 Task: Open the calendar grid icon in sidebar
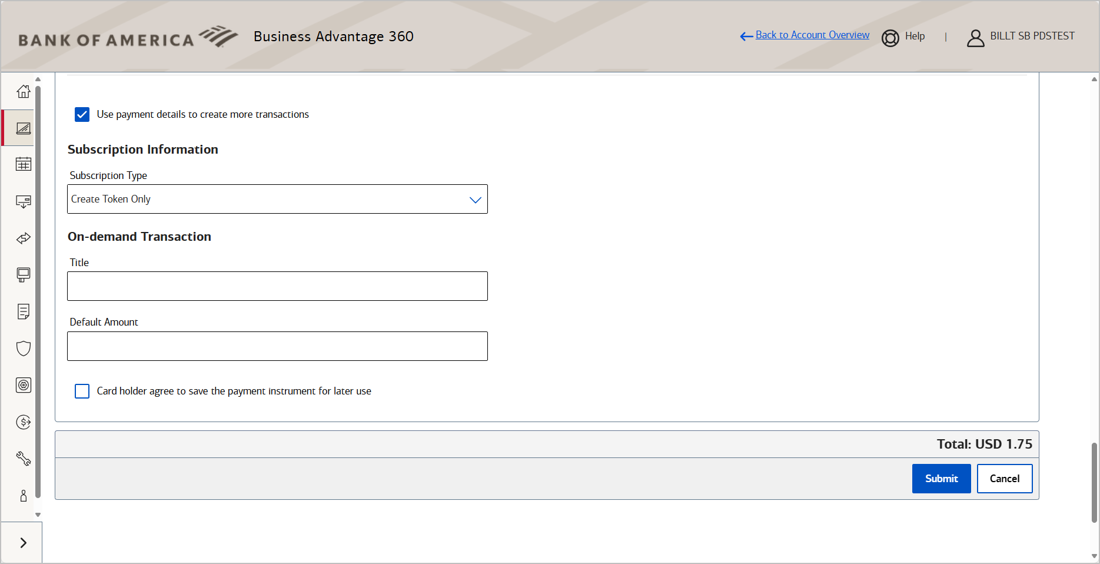pyautogui.click(x=24, y=164)
